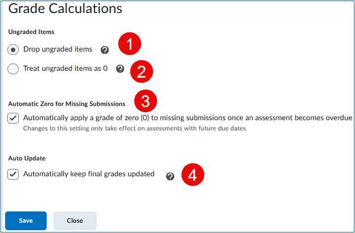This screenshot has width=355, height=233.
Task: Uncheck Automatically keep final grades updated box
Action: click(14, 175)
